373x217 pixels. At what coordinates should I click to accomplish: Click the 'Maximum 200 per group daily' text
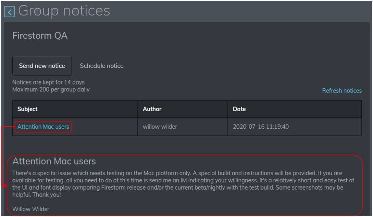[51, 89]
